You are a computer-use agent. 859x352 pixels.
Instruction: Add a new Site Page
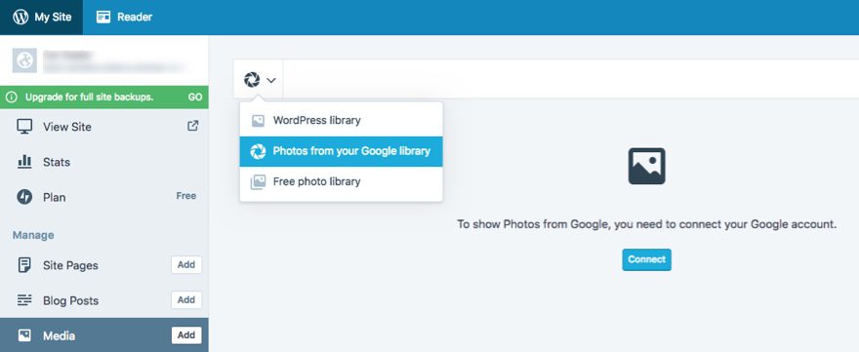(186, 265)
